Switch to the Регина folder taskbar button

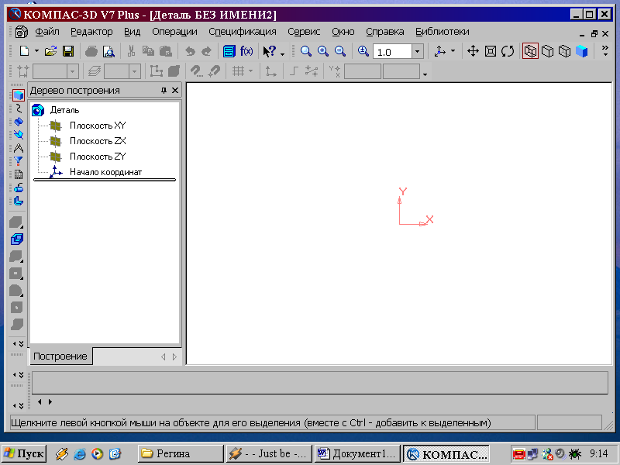pos(181,453)
